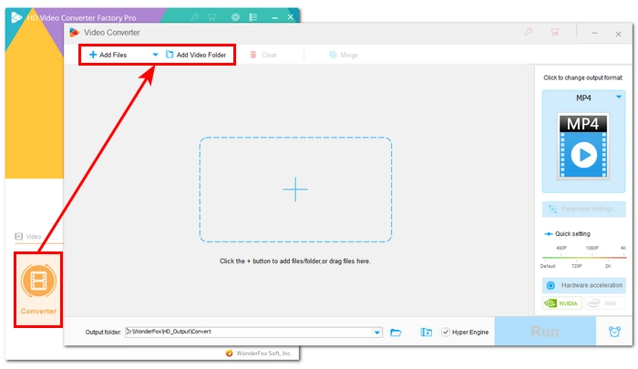The height and width of the screenshot is (369, 638).
Task: Close the HD Video Converter Factory Pro window
Action: click(290, 17)
